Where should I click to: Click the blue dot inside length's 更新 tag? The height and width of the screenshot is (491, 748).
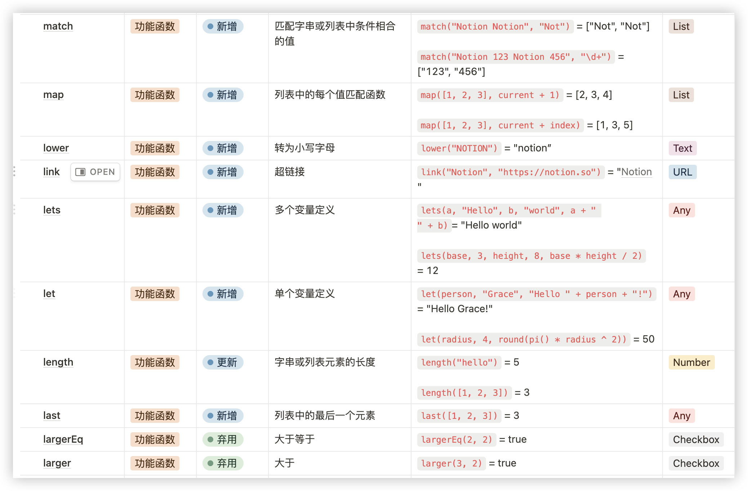pos(211,363)
